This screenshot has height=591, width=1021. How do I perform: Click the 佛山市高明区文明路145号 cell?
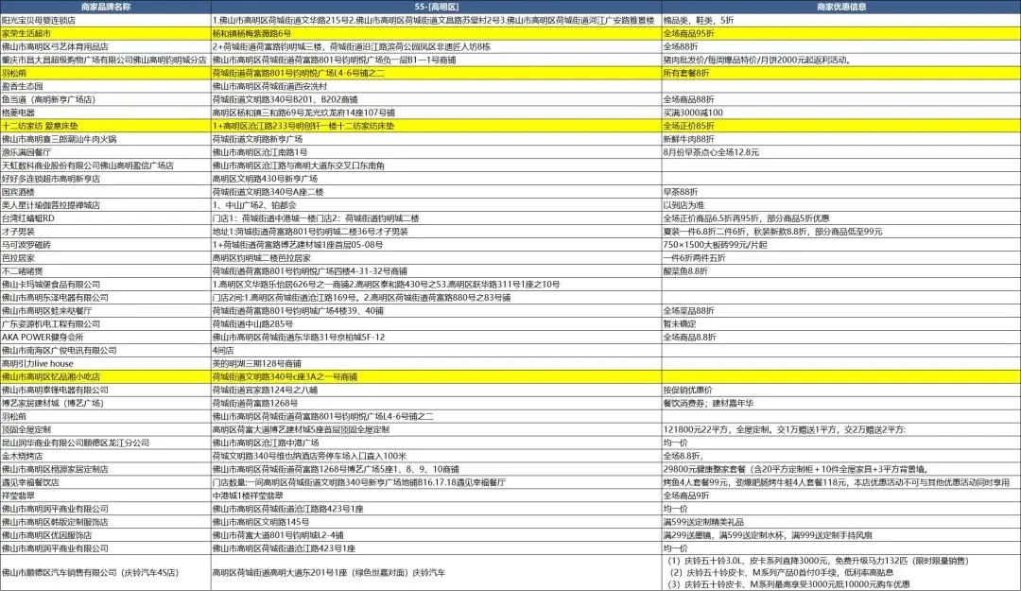(x=436, y=522)
